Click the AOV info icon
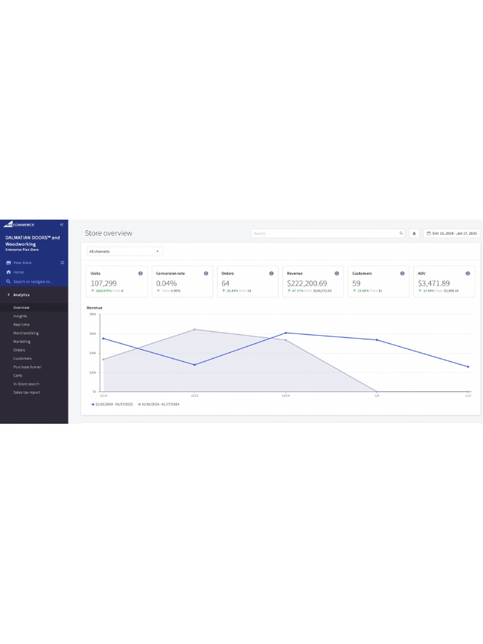This screenshot has width=483, height=644. click(x=468, y=274)
